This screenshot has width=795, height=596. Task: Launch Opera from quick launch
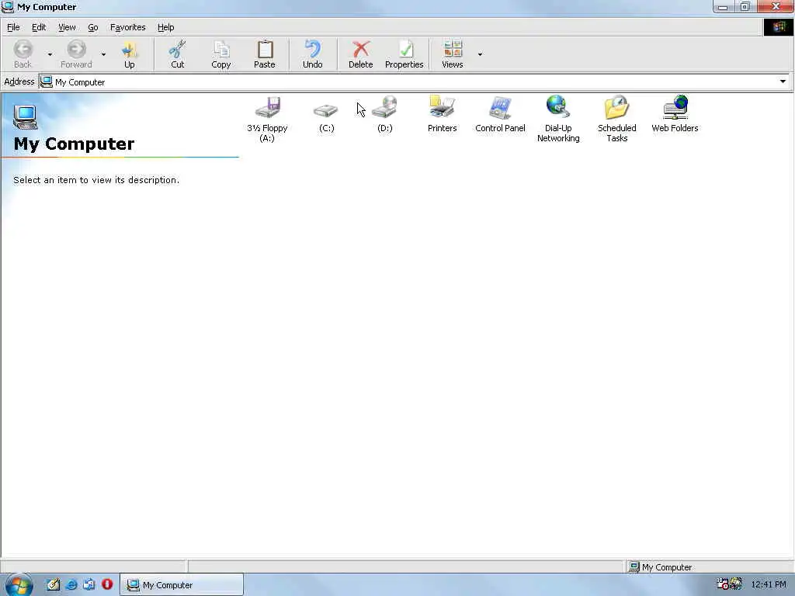(107, 584)
